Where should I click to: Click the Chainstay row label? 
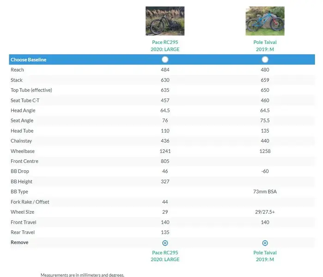21,141
